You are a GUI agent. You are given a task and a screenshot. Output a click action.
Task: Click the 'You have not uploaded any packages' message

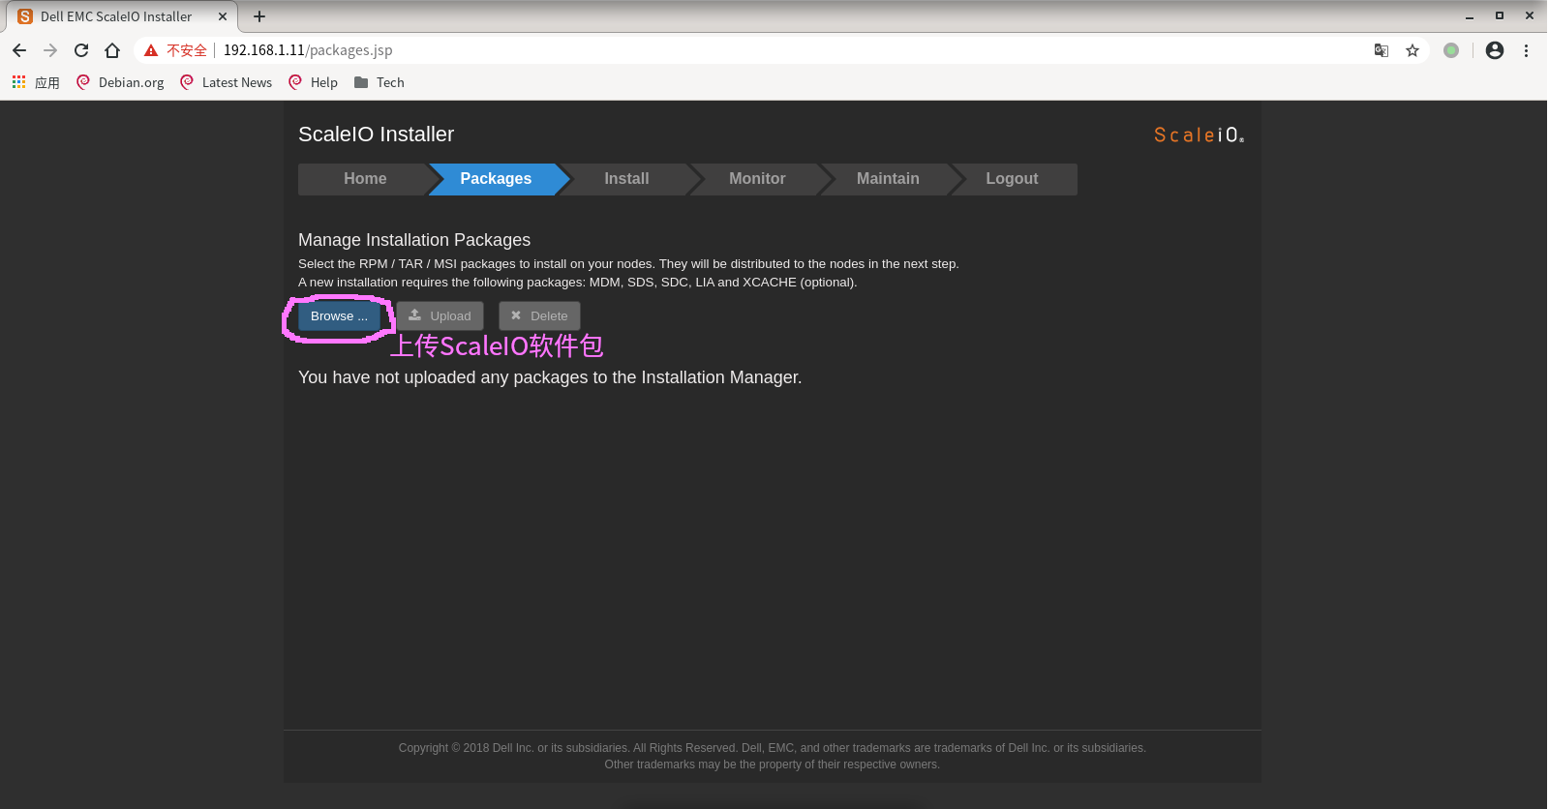pyautogui.click(x=550, y=377)
